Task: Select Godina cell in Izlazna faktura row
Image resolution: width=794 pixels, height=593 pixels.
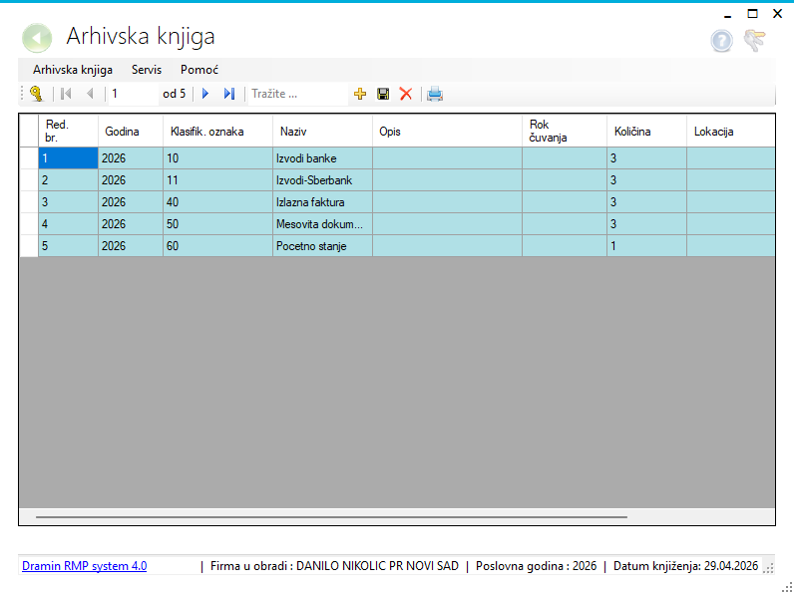Action: pyautogui.click(x=131, y=202)
